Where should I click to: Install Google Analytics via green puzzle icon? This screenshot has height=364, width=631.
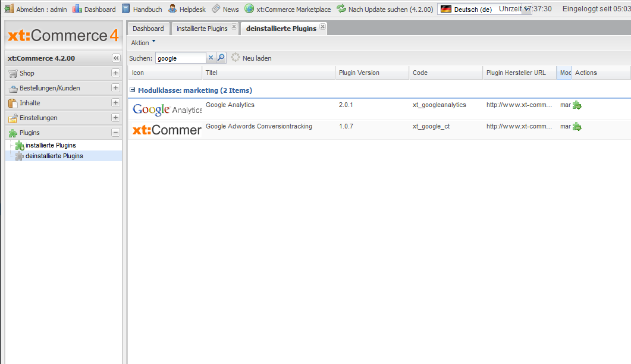pos(577,105)
